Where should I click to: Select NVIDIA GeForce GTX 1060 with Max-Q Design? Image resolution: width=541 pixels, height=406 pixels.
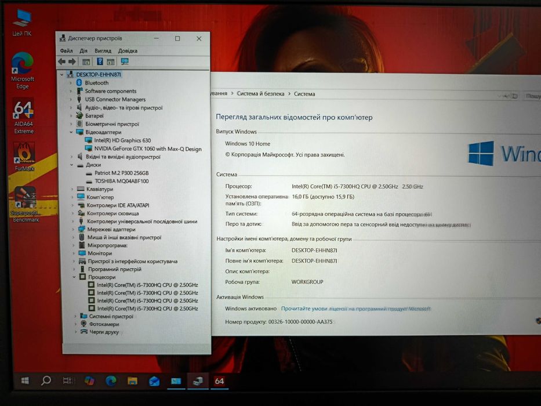pyautogui.click(x=148, y=149)
